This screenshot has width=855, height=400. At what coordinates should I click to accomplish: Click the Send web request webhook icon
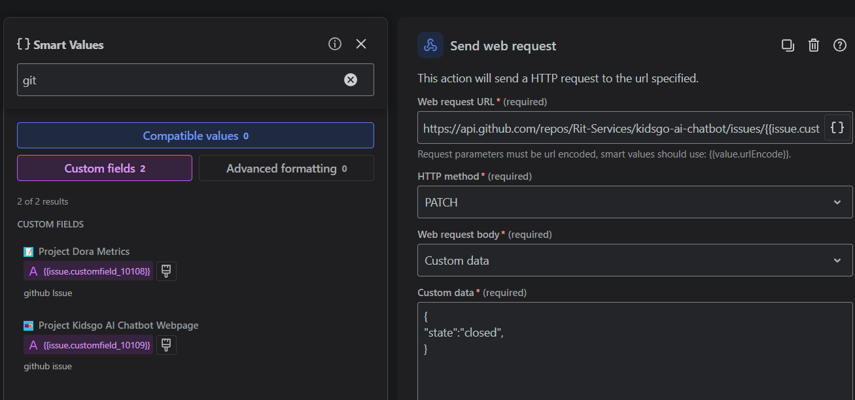point(430,46)
